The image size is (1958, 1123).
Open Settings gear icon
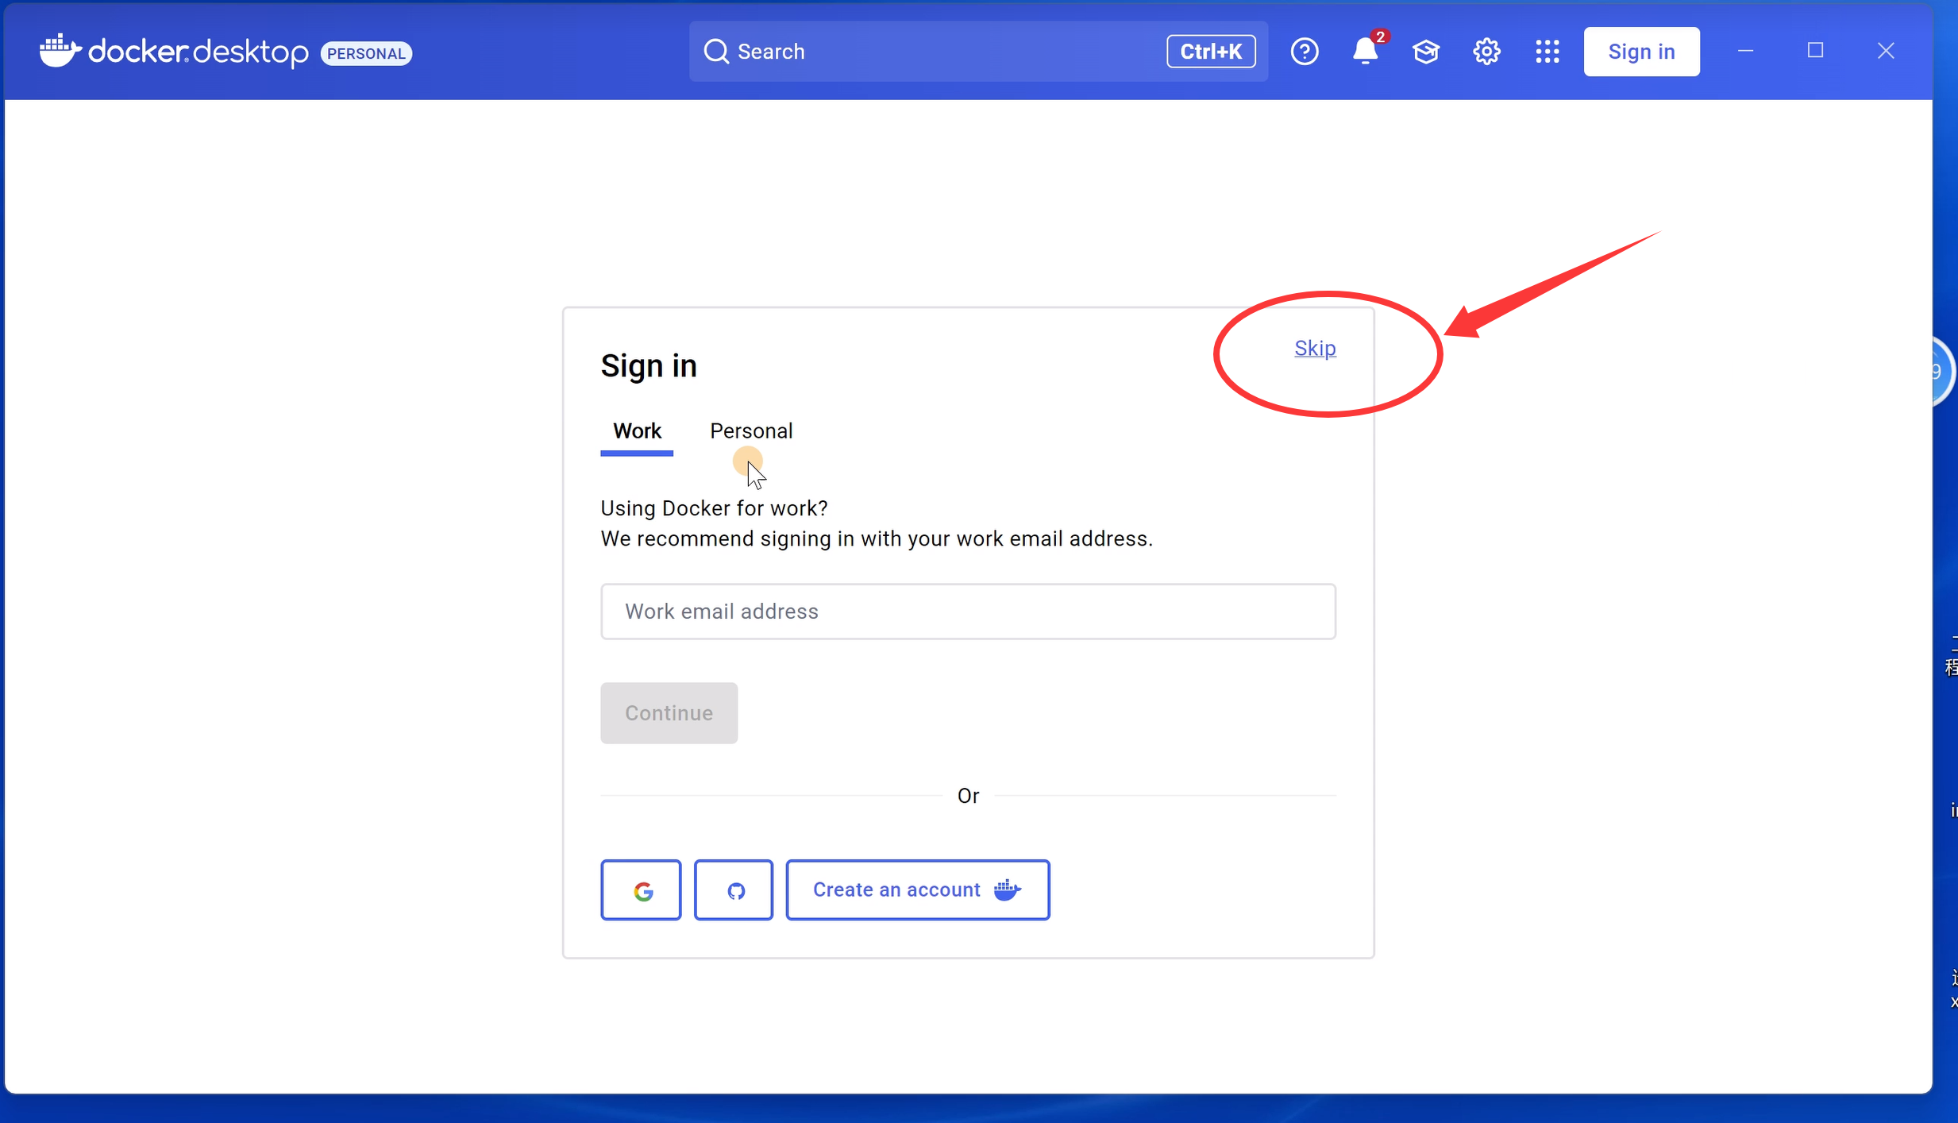coord(1486,52)
